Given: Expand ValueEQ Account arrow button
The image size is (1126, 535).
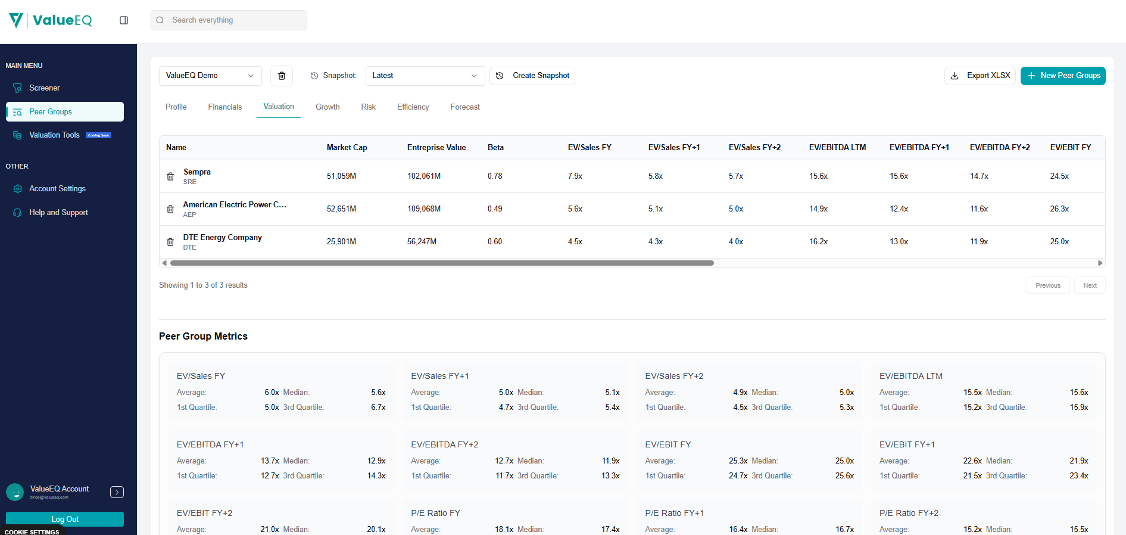Looking at the screenshot, I should [x=117, y=492].
